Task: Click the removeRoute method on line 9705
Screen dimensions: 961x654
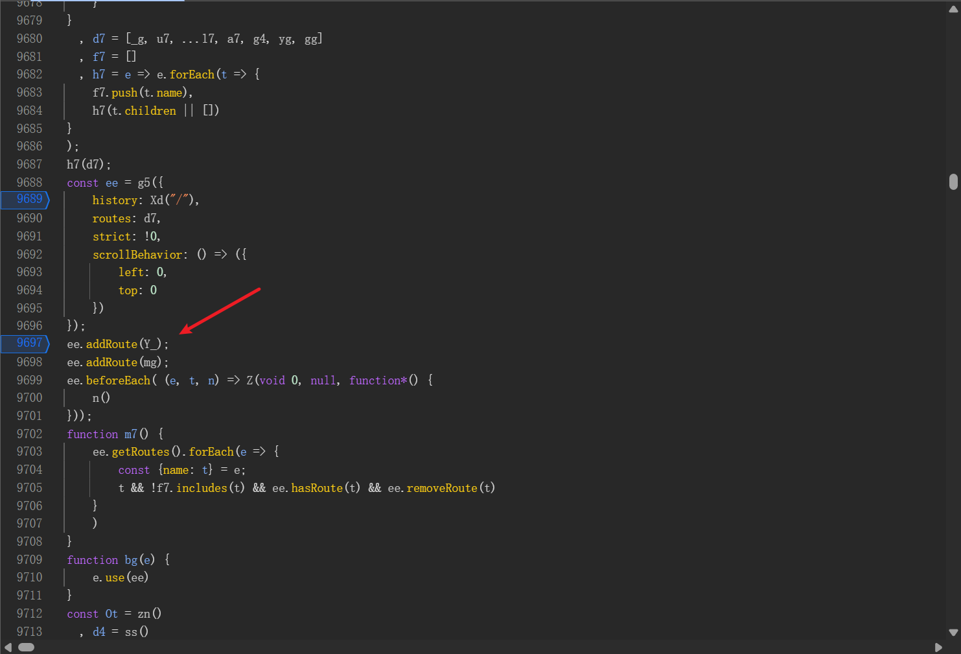Action: click(x=441, y=488)
